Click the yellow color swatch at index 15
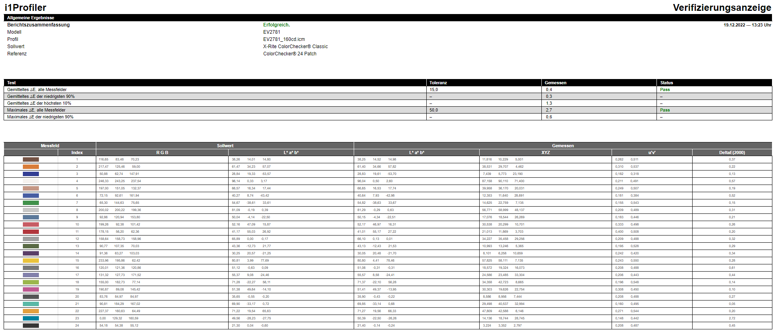The height and width of the screenshot is (333, 776). coord(31,260)
